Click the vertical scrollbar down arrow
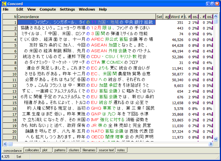This screenshot has height=161, width=221. pyautogui.click(x=216, y=139)
